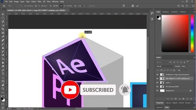Hide the after-effects-cc logo layer eye
The image size is (196, 110).
click(157, 79)
